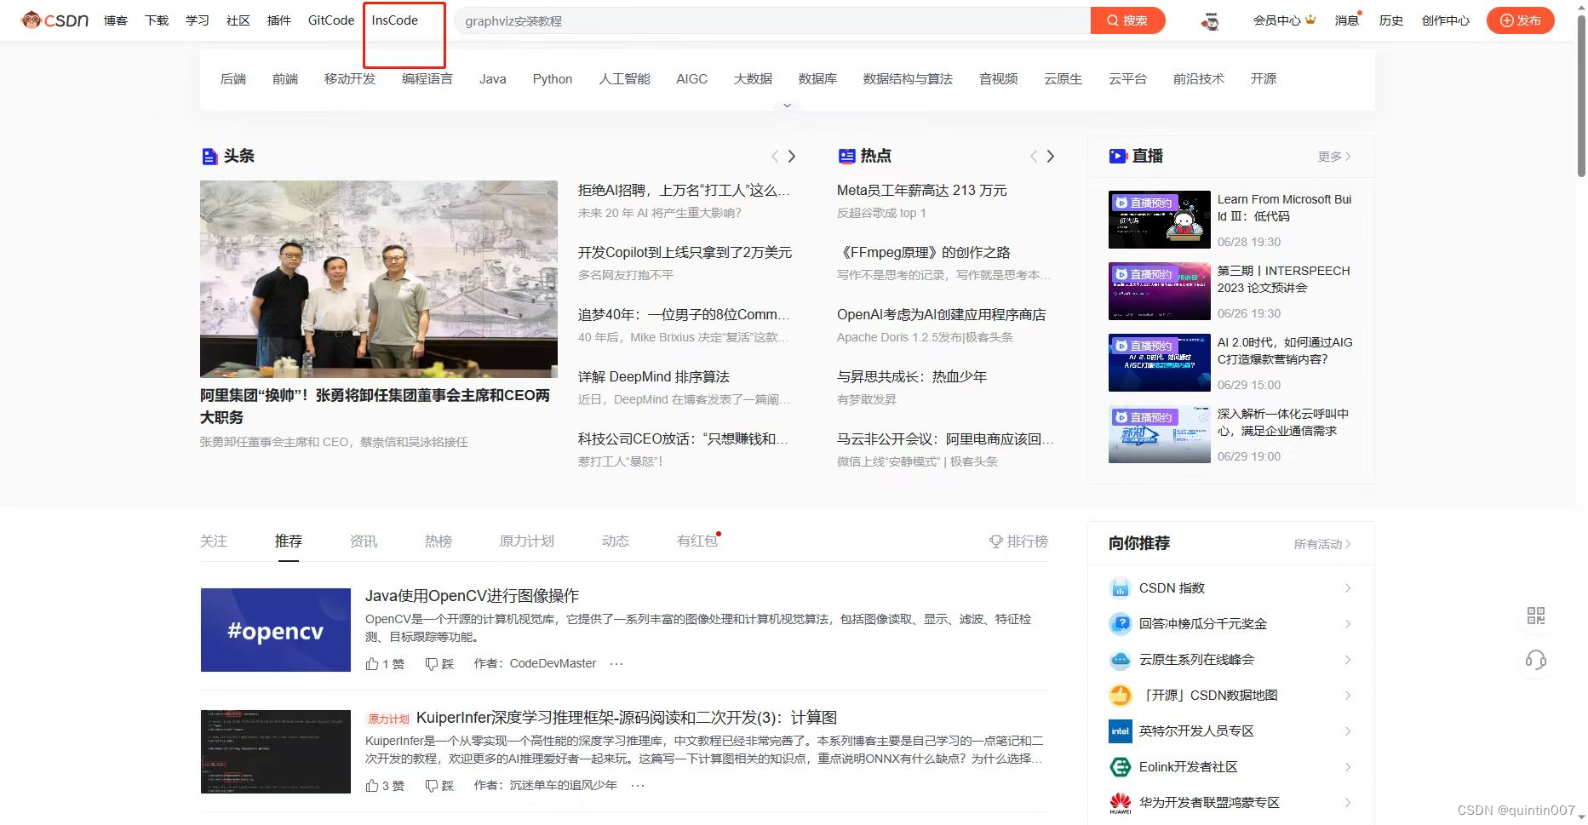Image resolution: width=1588 pixels, height=825 pixels.
Task: Open the #opencv article thumbnail
Action: point(276,630)
